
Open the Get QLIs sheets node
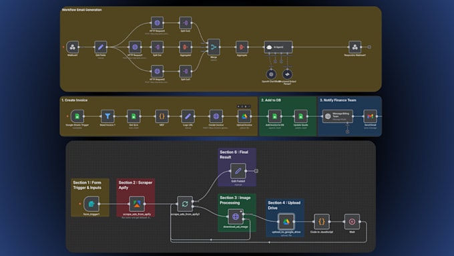coord(134,116)
